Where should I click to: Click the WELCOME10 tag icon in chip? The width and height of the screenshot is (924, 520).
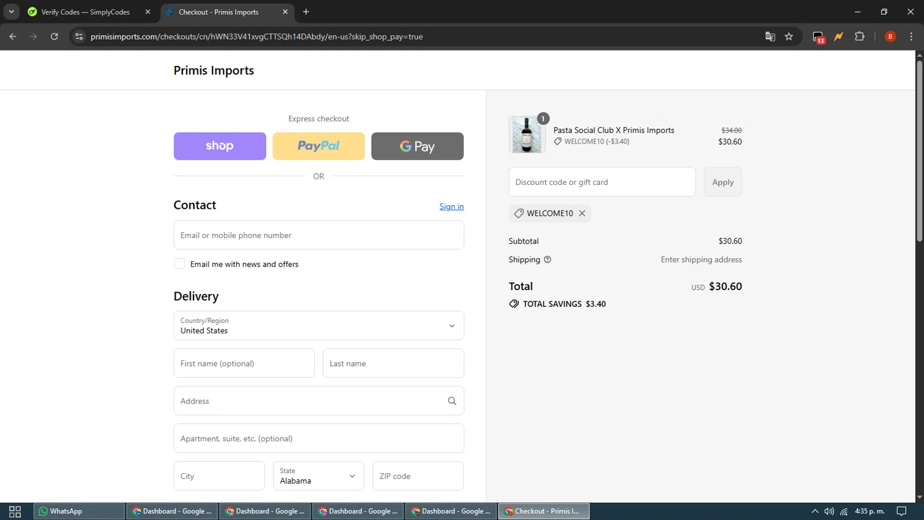click(519, 213)
